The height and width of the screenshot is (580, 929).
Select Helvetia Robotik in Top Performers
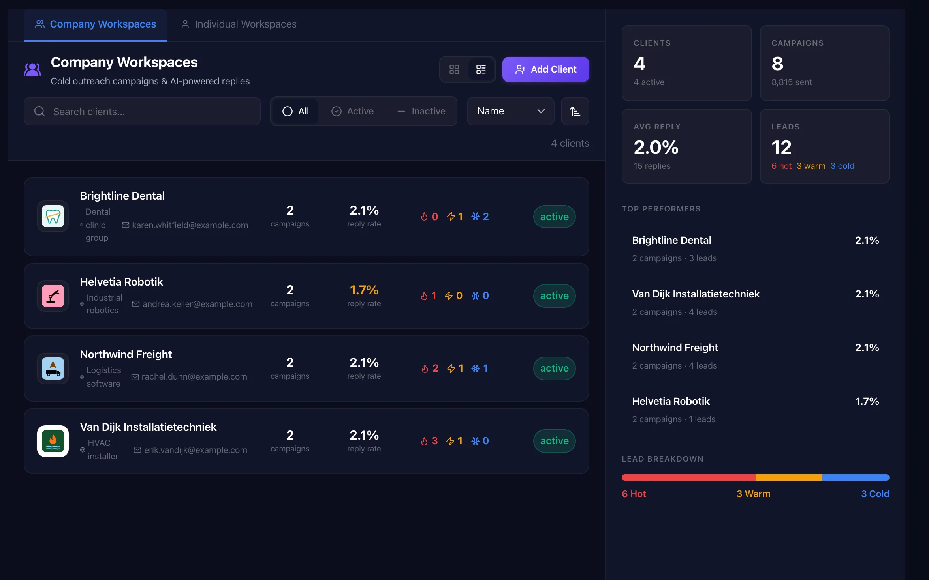pos(755,410)
